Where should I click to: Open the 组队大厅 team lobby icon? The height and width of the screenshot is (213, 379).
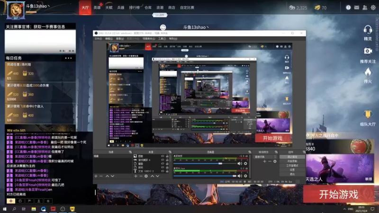368,114
